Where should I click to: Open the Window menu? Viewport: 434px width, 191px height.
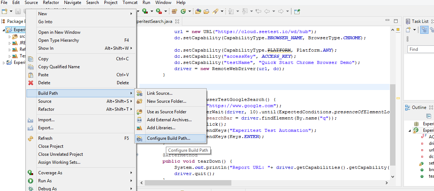pyautogui.click(x=163, y=3)
